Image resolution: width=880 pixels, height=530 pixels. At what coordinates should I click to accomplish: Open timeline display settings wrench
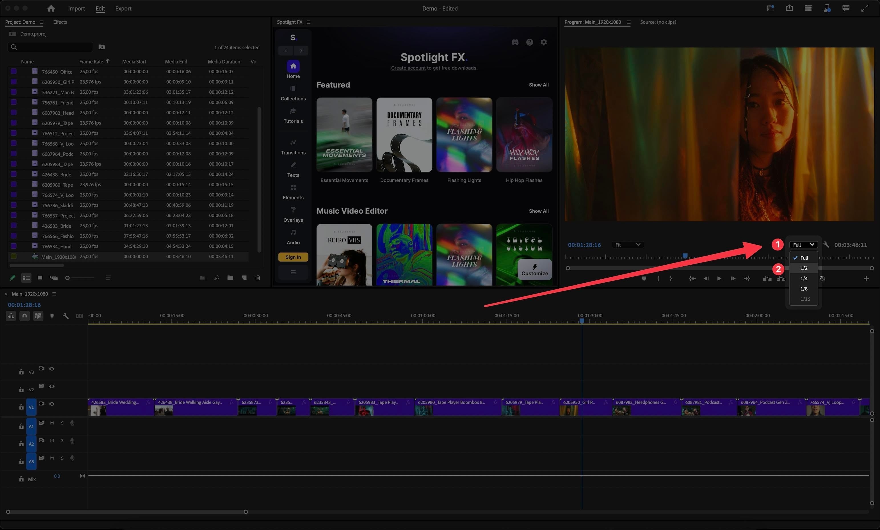click(66, 316)
